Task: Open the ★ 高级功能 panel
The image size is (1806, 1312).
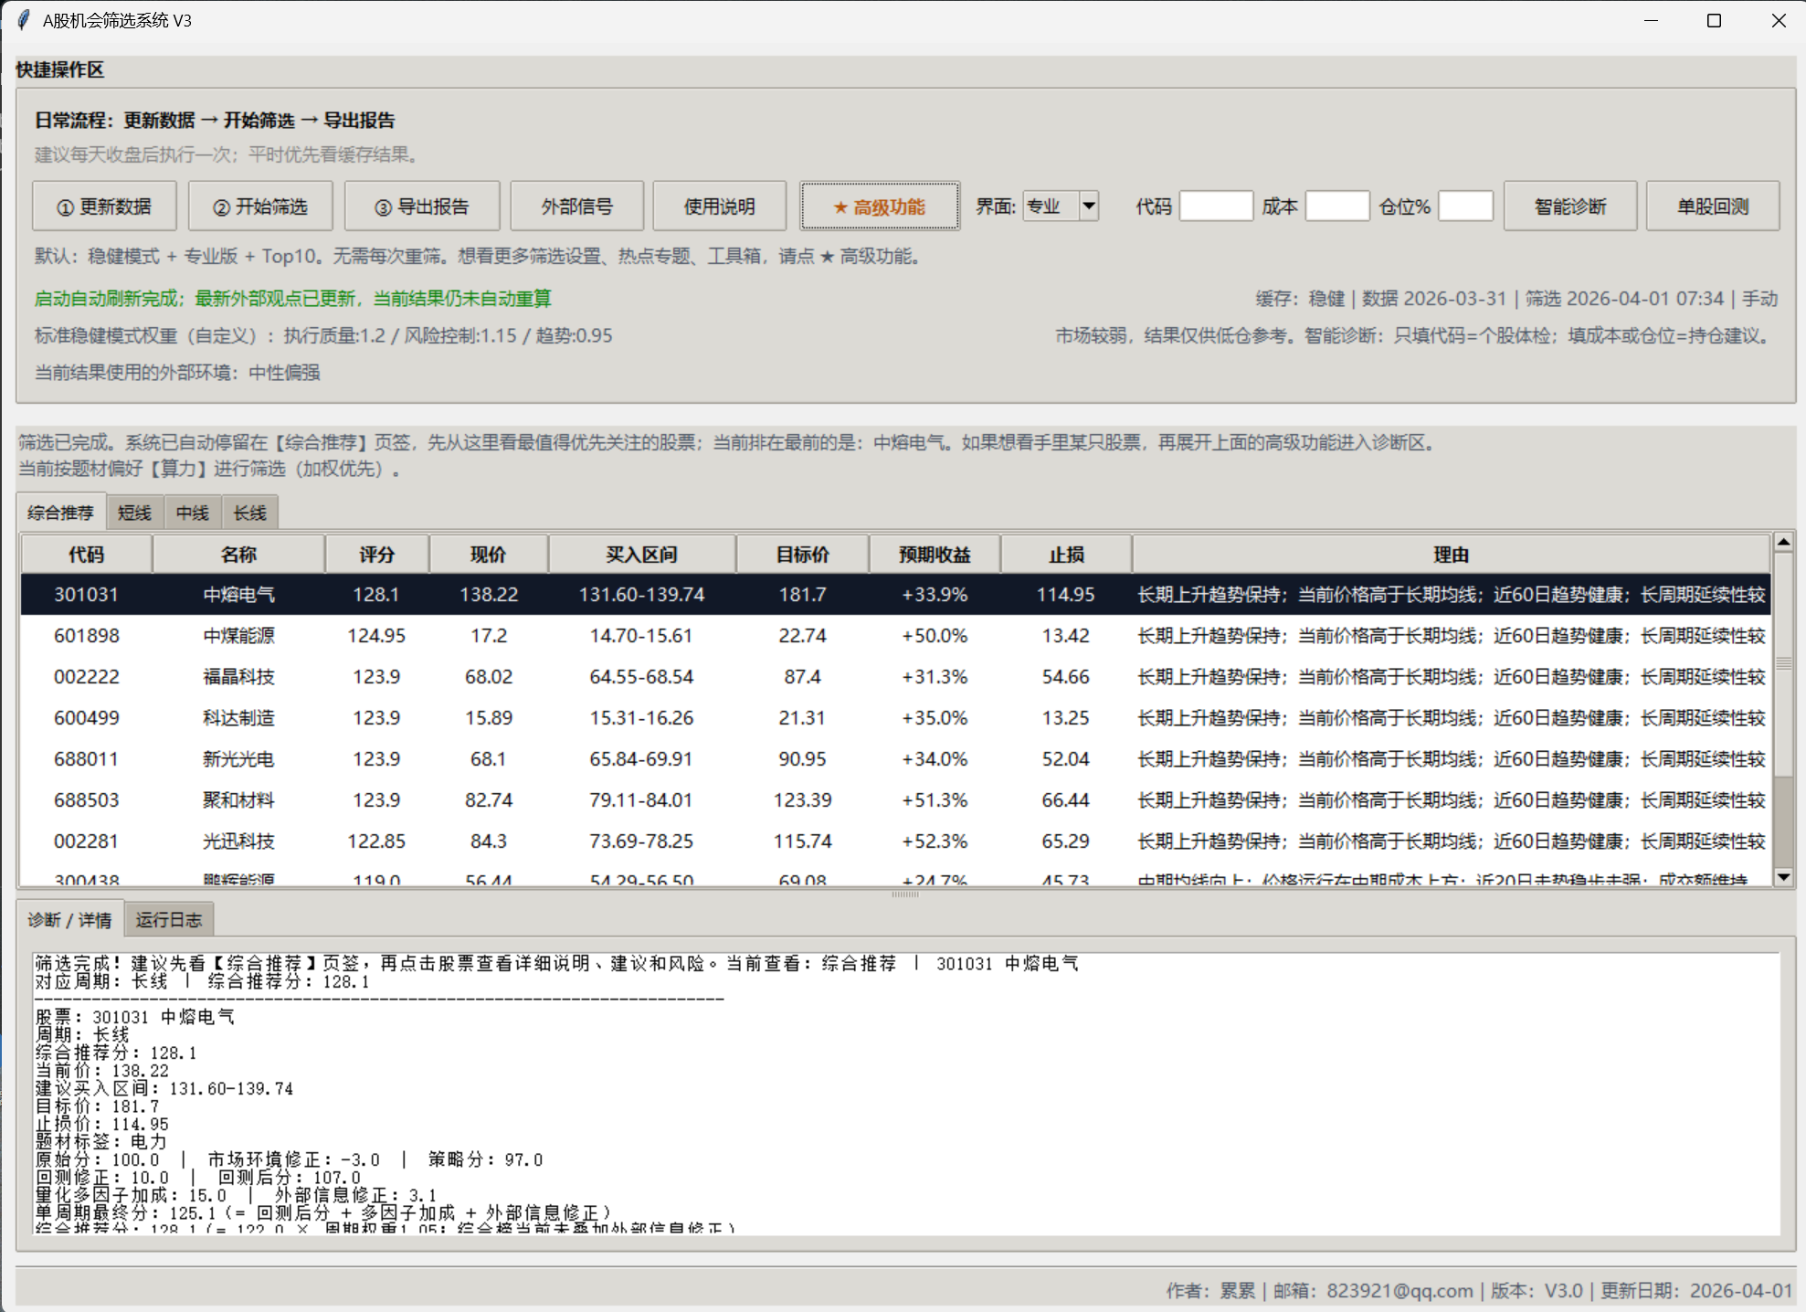Action: tap(879, 206)
